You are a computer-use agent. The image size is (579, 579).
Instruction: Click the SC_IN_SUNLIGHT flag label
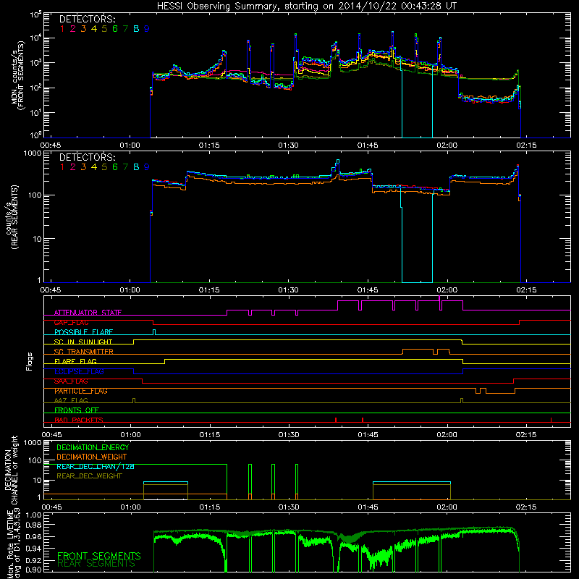pyautogui.click(x=83, y=342)
